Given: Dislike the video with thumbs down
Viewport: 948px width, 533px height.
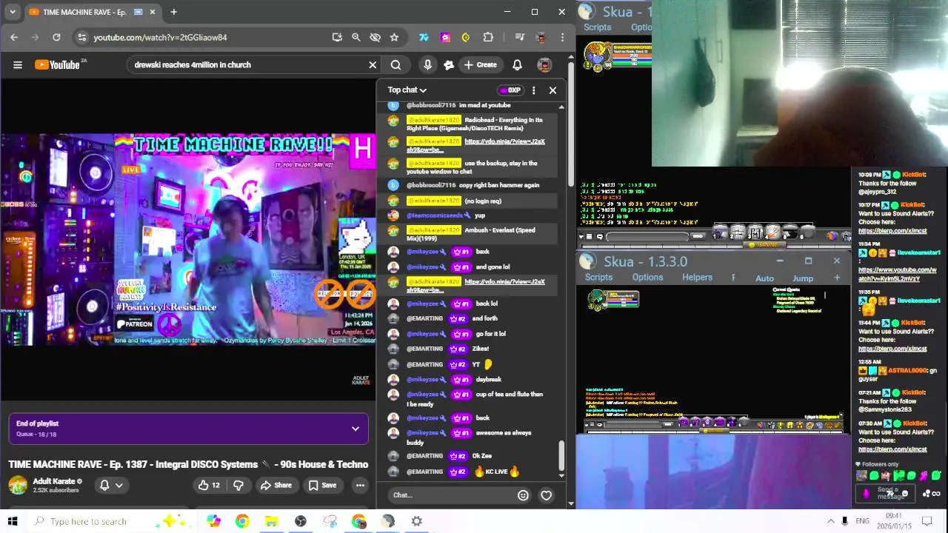Looking at the screenshot, I should (238, 485).
